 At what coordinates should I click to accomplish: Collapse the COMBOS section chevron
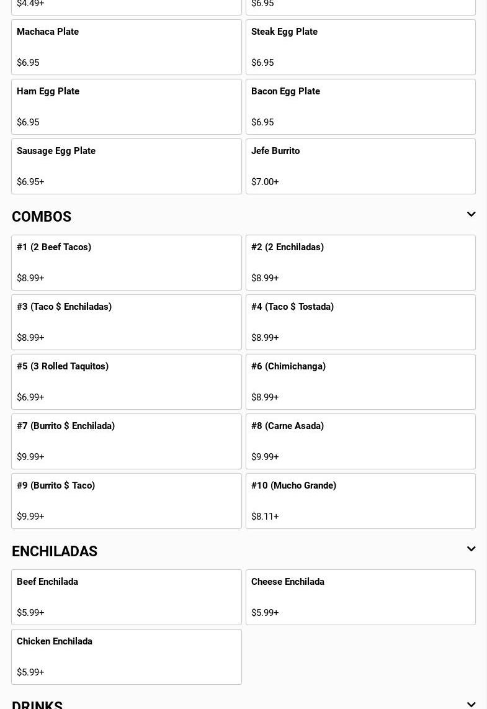[471, 215]
